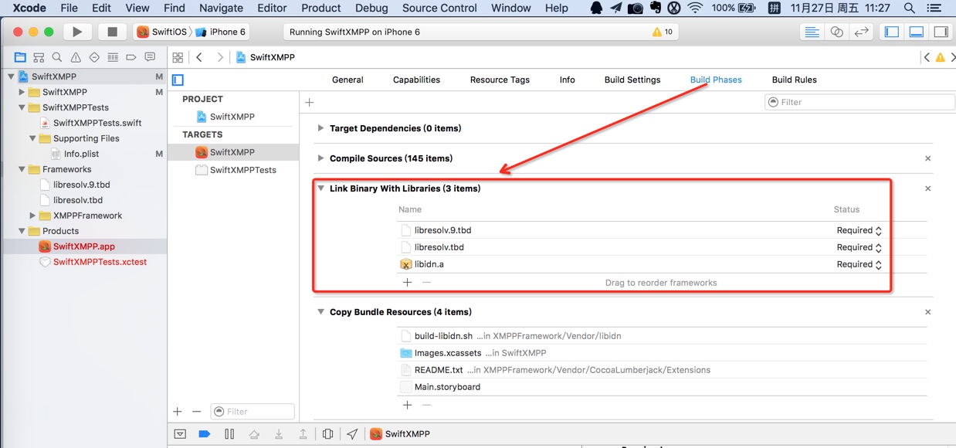956x448 pixels.
Task: Add a new target with plus button
Action: coord(178,412)
